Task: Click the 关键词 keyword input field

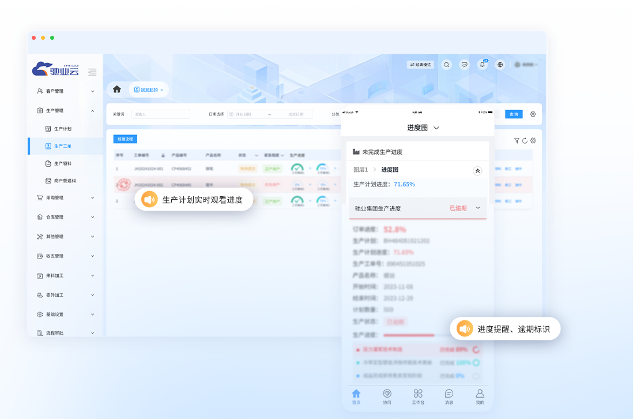Action: click(160, 114)
